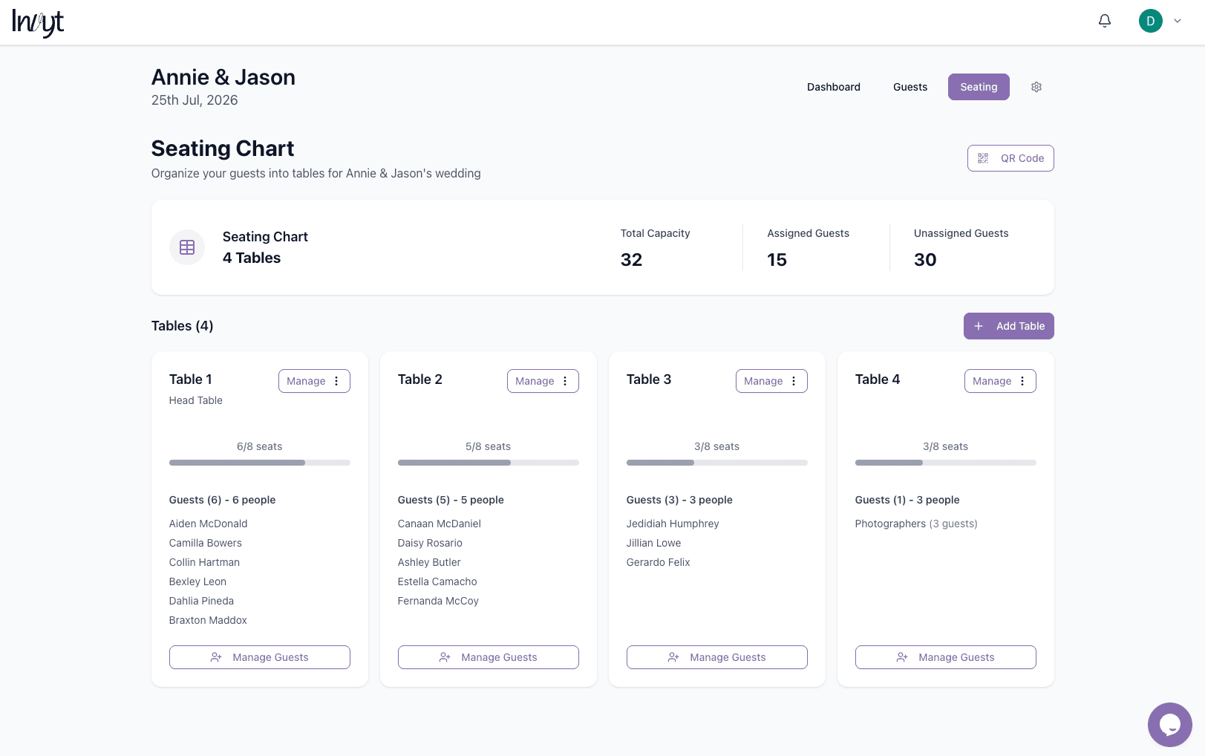
Task: Select guest Daisy Rosario on Table 2
Action: 430,543
